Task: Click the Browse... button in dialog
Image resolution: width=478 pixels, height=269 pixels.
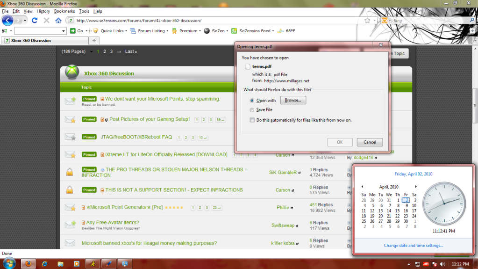Action: click(x=293, y=100)
